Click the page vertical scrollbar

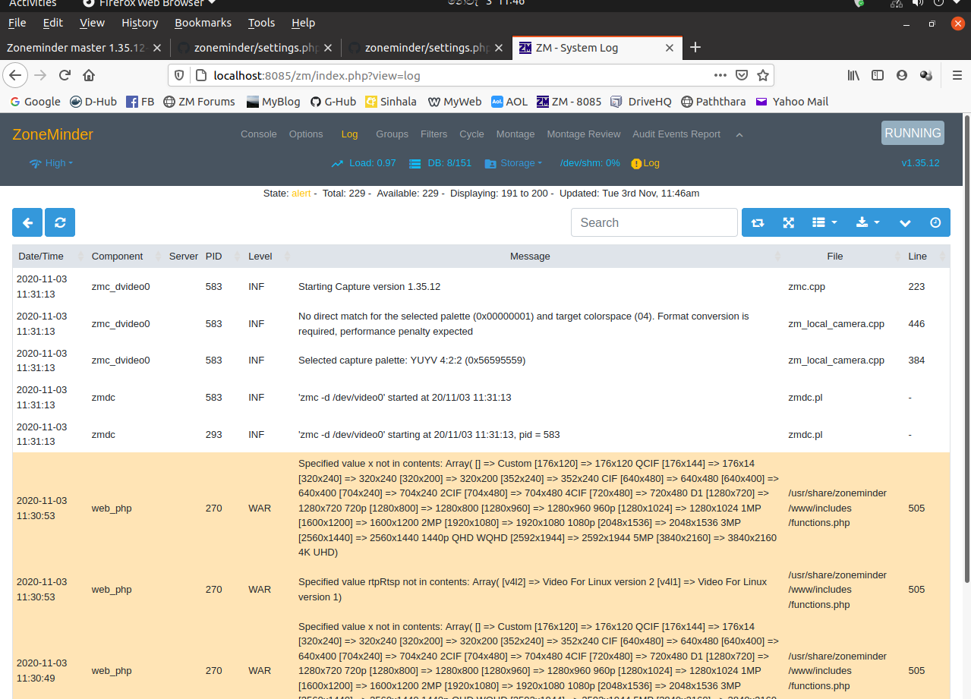[966, 349]
